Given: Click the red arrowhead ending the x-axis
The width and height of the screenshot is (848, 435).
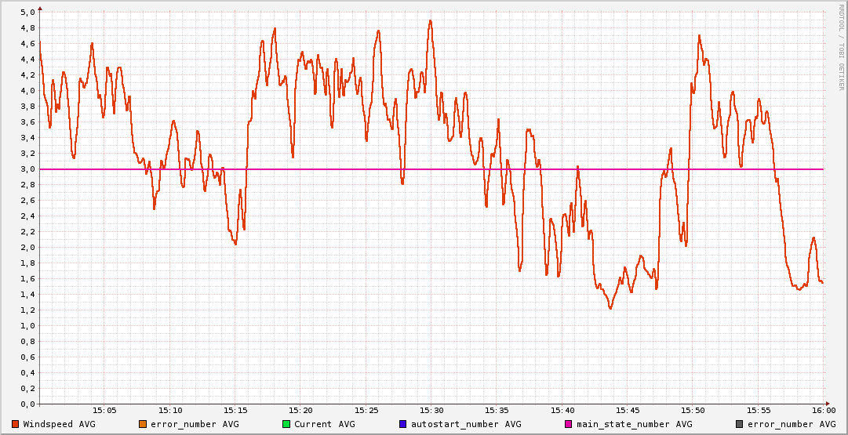Looking at the screenshot, I should point(827,404).
